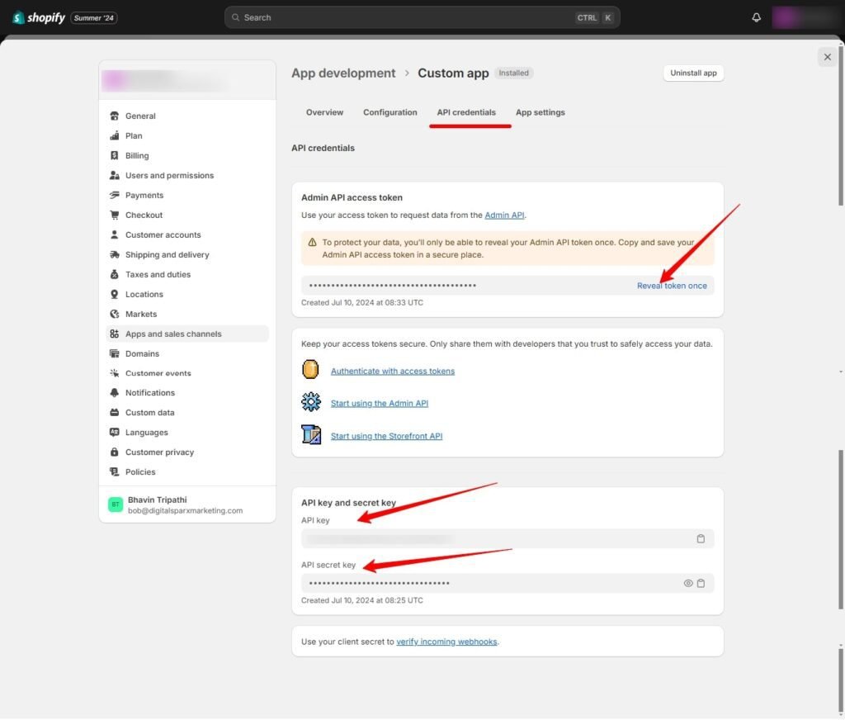Screen dimensions: 845x720
Task: Click the Uninstall app button
Action: pyautogui.click(x=693, y=73)
